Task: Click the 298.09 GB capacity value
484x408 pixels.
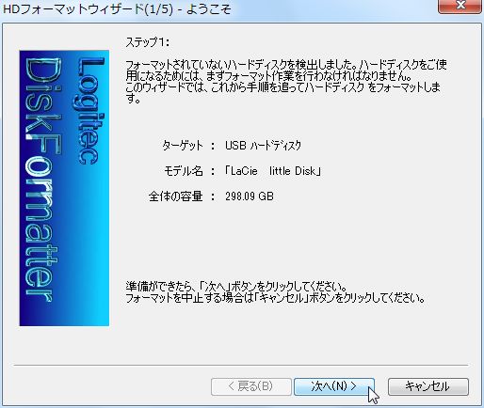Action: 250,196
